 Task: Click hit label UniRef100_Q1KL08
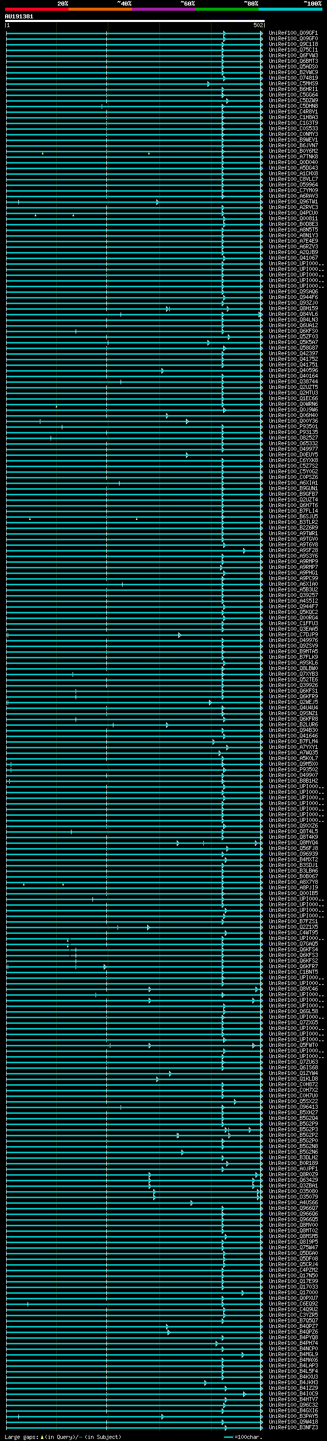point(293,1079)
